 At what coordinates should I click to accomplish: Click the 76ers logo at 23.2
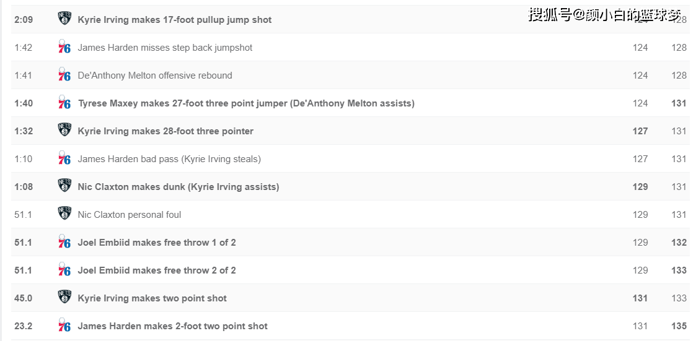(x=64, y=325)
